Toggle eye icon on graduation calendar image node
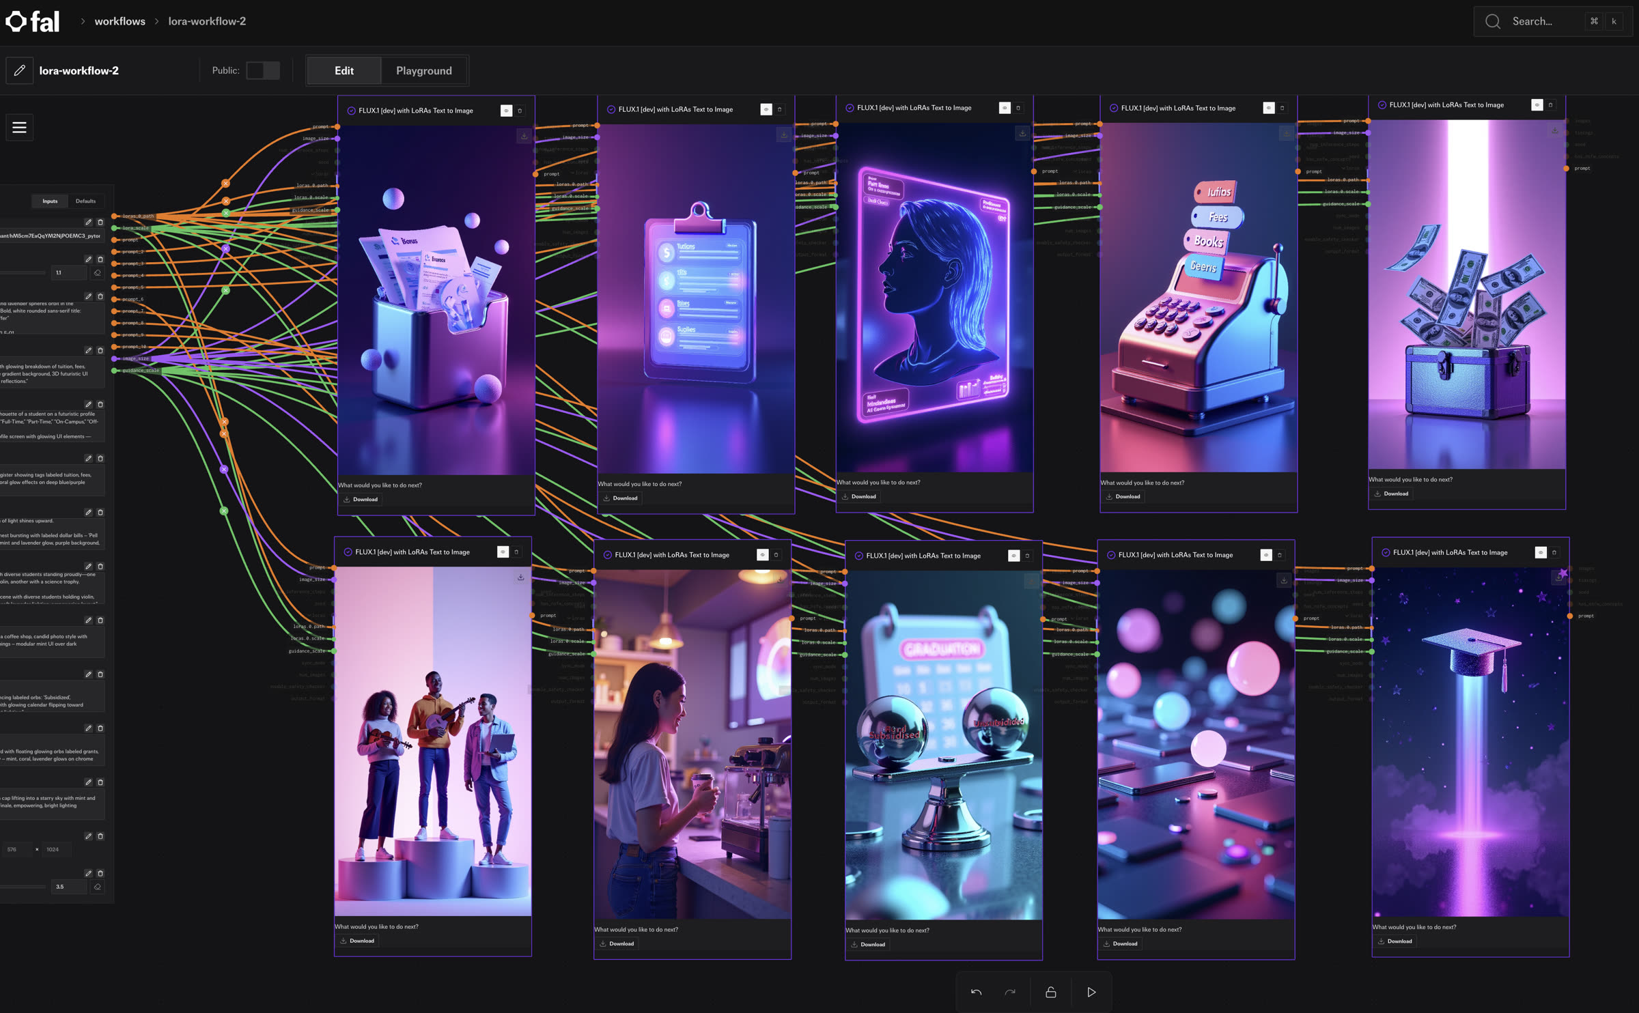This screenshot has height=1013, width=1639. [x=1013, y=556]
